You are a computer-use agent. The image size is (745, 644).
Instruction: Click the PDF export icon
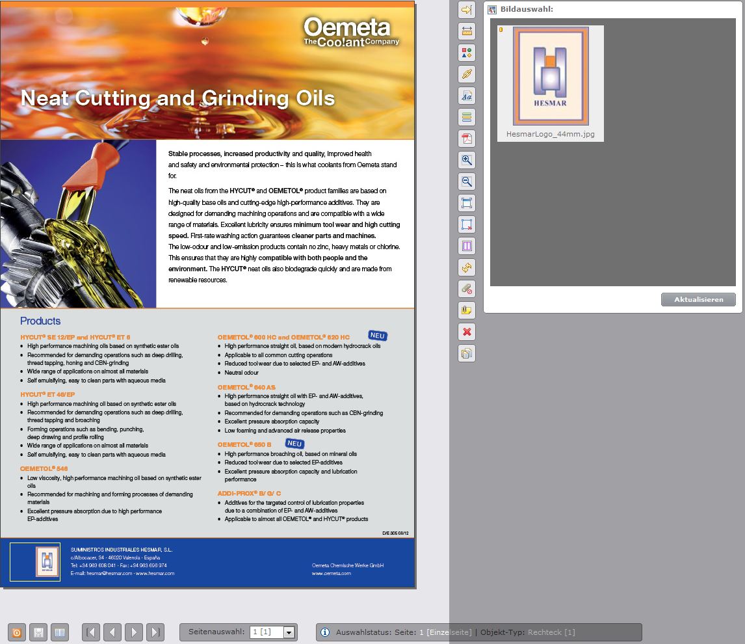pos(466,139)
